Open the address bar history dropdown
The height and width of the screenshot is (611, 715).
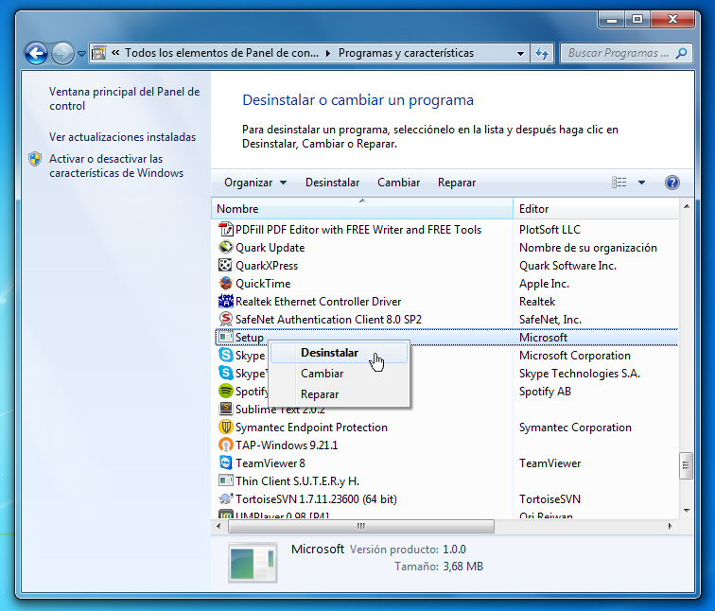pos(519,53)
